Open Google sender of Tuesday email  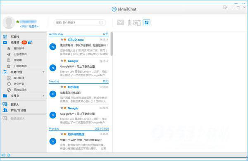[73, 108]
